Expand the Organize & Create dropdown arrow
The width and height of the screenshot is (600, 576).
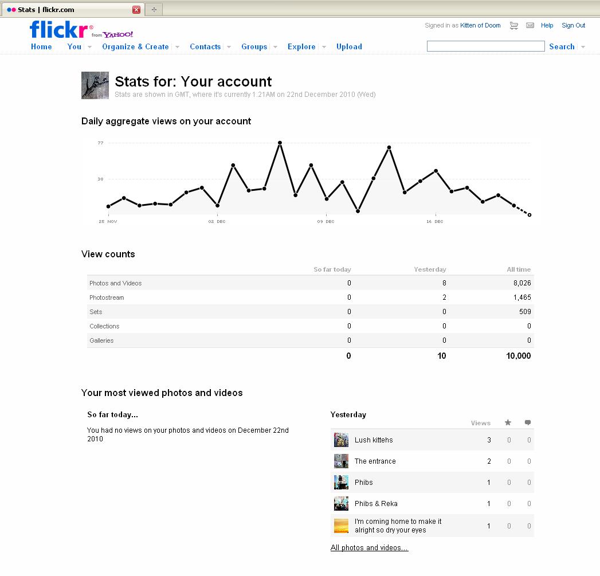point(177,47)
